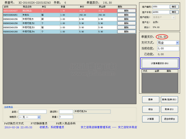Click the 客户编号 field containing 1001
Image resolution: width=186 pixels, height=139 pixels.
click(x=161, y=7)
